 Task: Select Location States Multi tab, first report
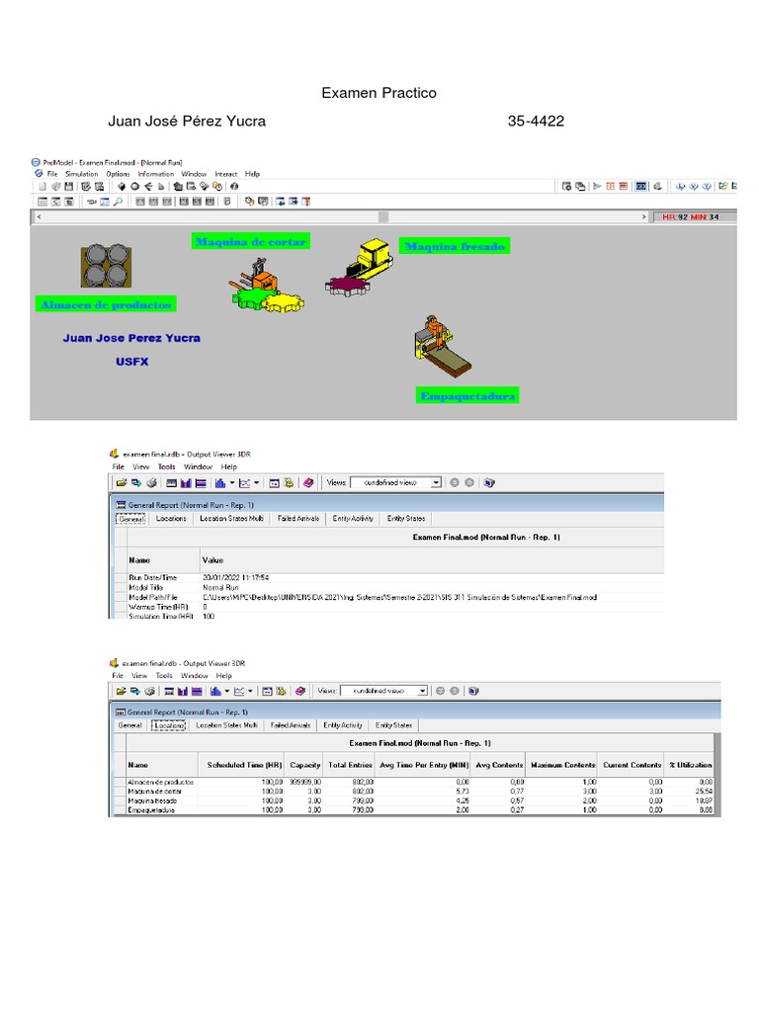[x=231, y=519]
